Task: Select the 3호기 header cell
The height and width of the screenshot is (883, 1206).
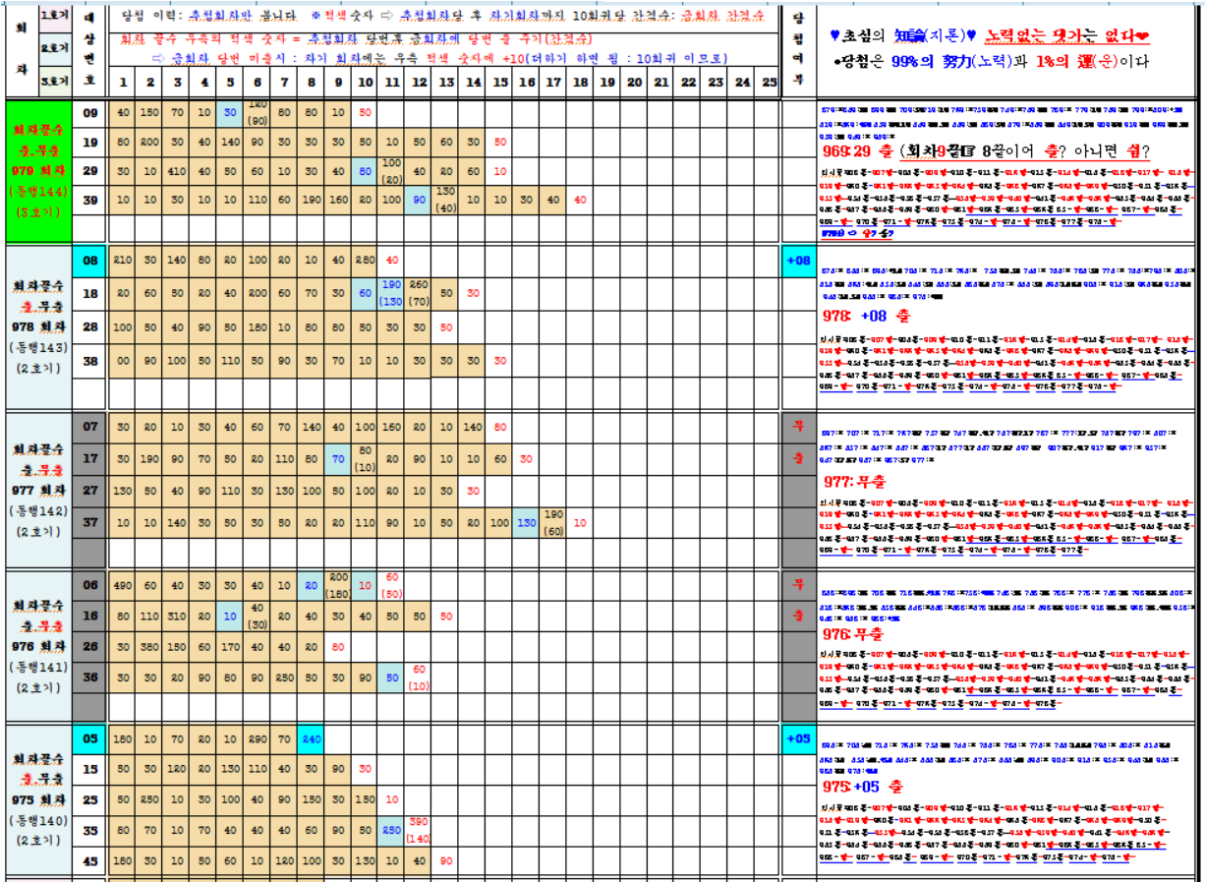Action: 55,81
